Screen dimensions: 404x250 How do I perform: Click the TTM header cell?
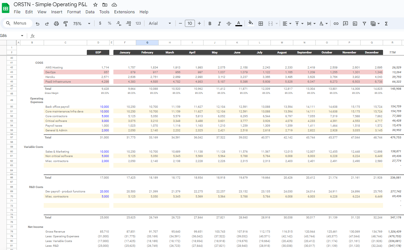pos(392,53)
